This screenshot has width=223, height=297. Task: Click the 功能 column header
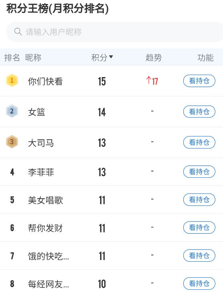[205, 57]
